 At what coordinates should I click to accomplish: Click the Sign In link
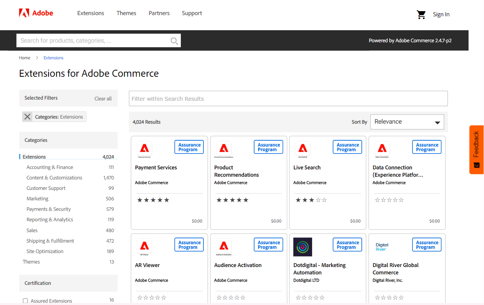coord(441,14)
